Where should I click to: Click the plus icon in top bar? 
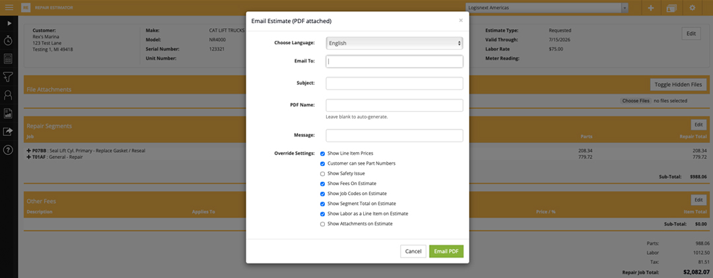coord(651,8)
